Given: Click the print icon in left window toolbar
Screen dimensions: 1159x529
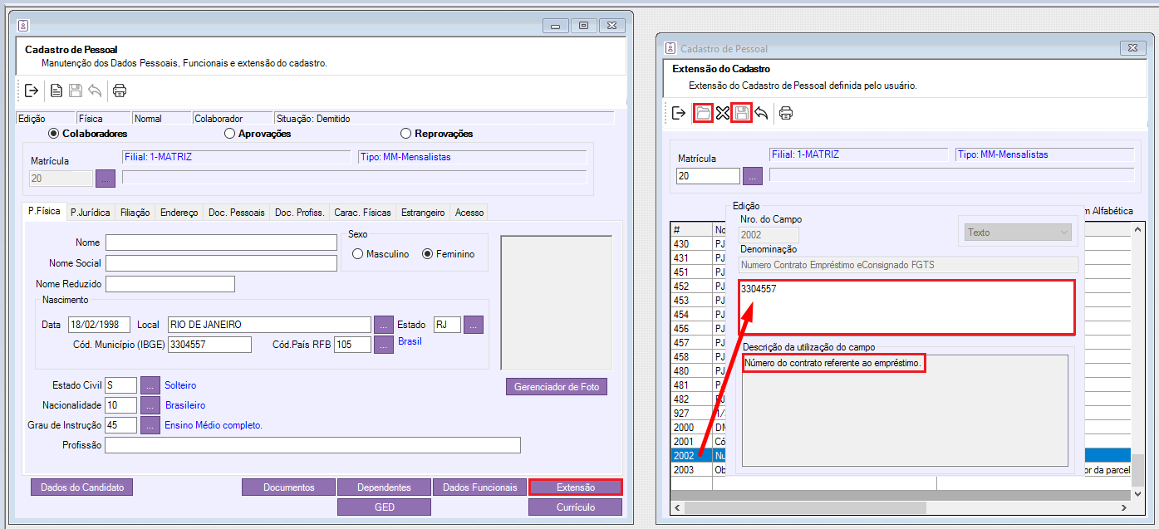Looking at the screenshot, I should (120, 91).
